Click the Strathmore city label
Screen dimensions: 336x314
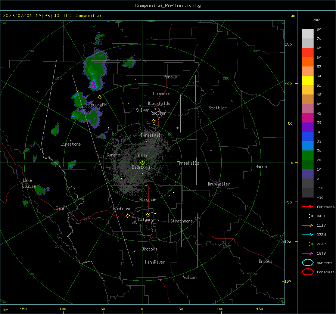pos(181,221)
